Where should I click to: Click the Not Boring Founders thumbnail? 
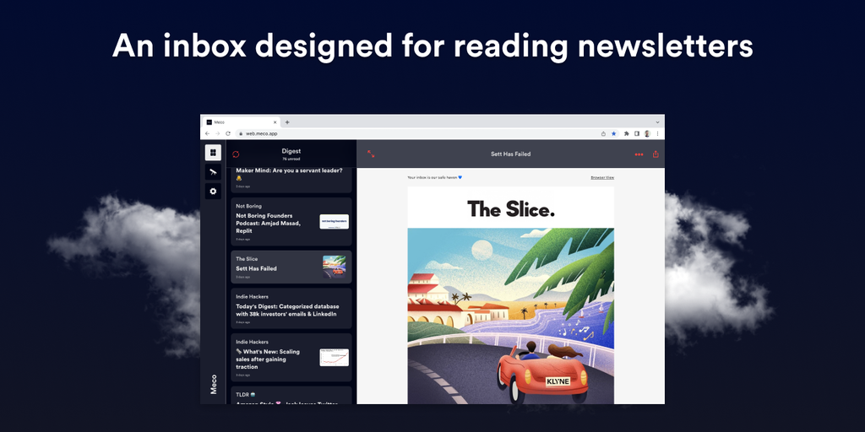(x=335, y=222)
